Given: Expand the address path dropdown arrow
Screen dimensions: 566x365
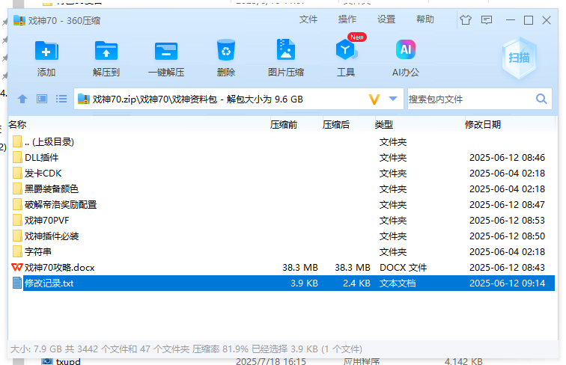Looking at the screenshot, I should pyautogui.click(x=394, y=99).
